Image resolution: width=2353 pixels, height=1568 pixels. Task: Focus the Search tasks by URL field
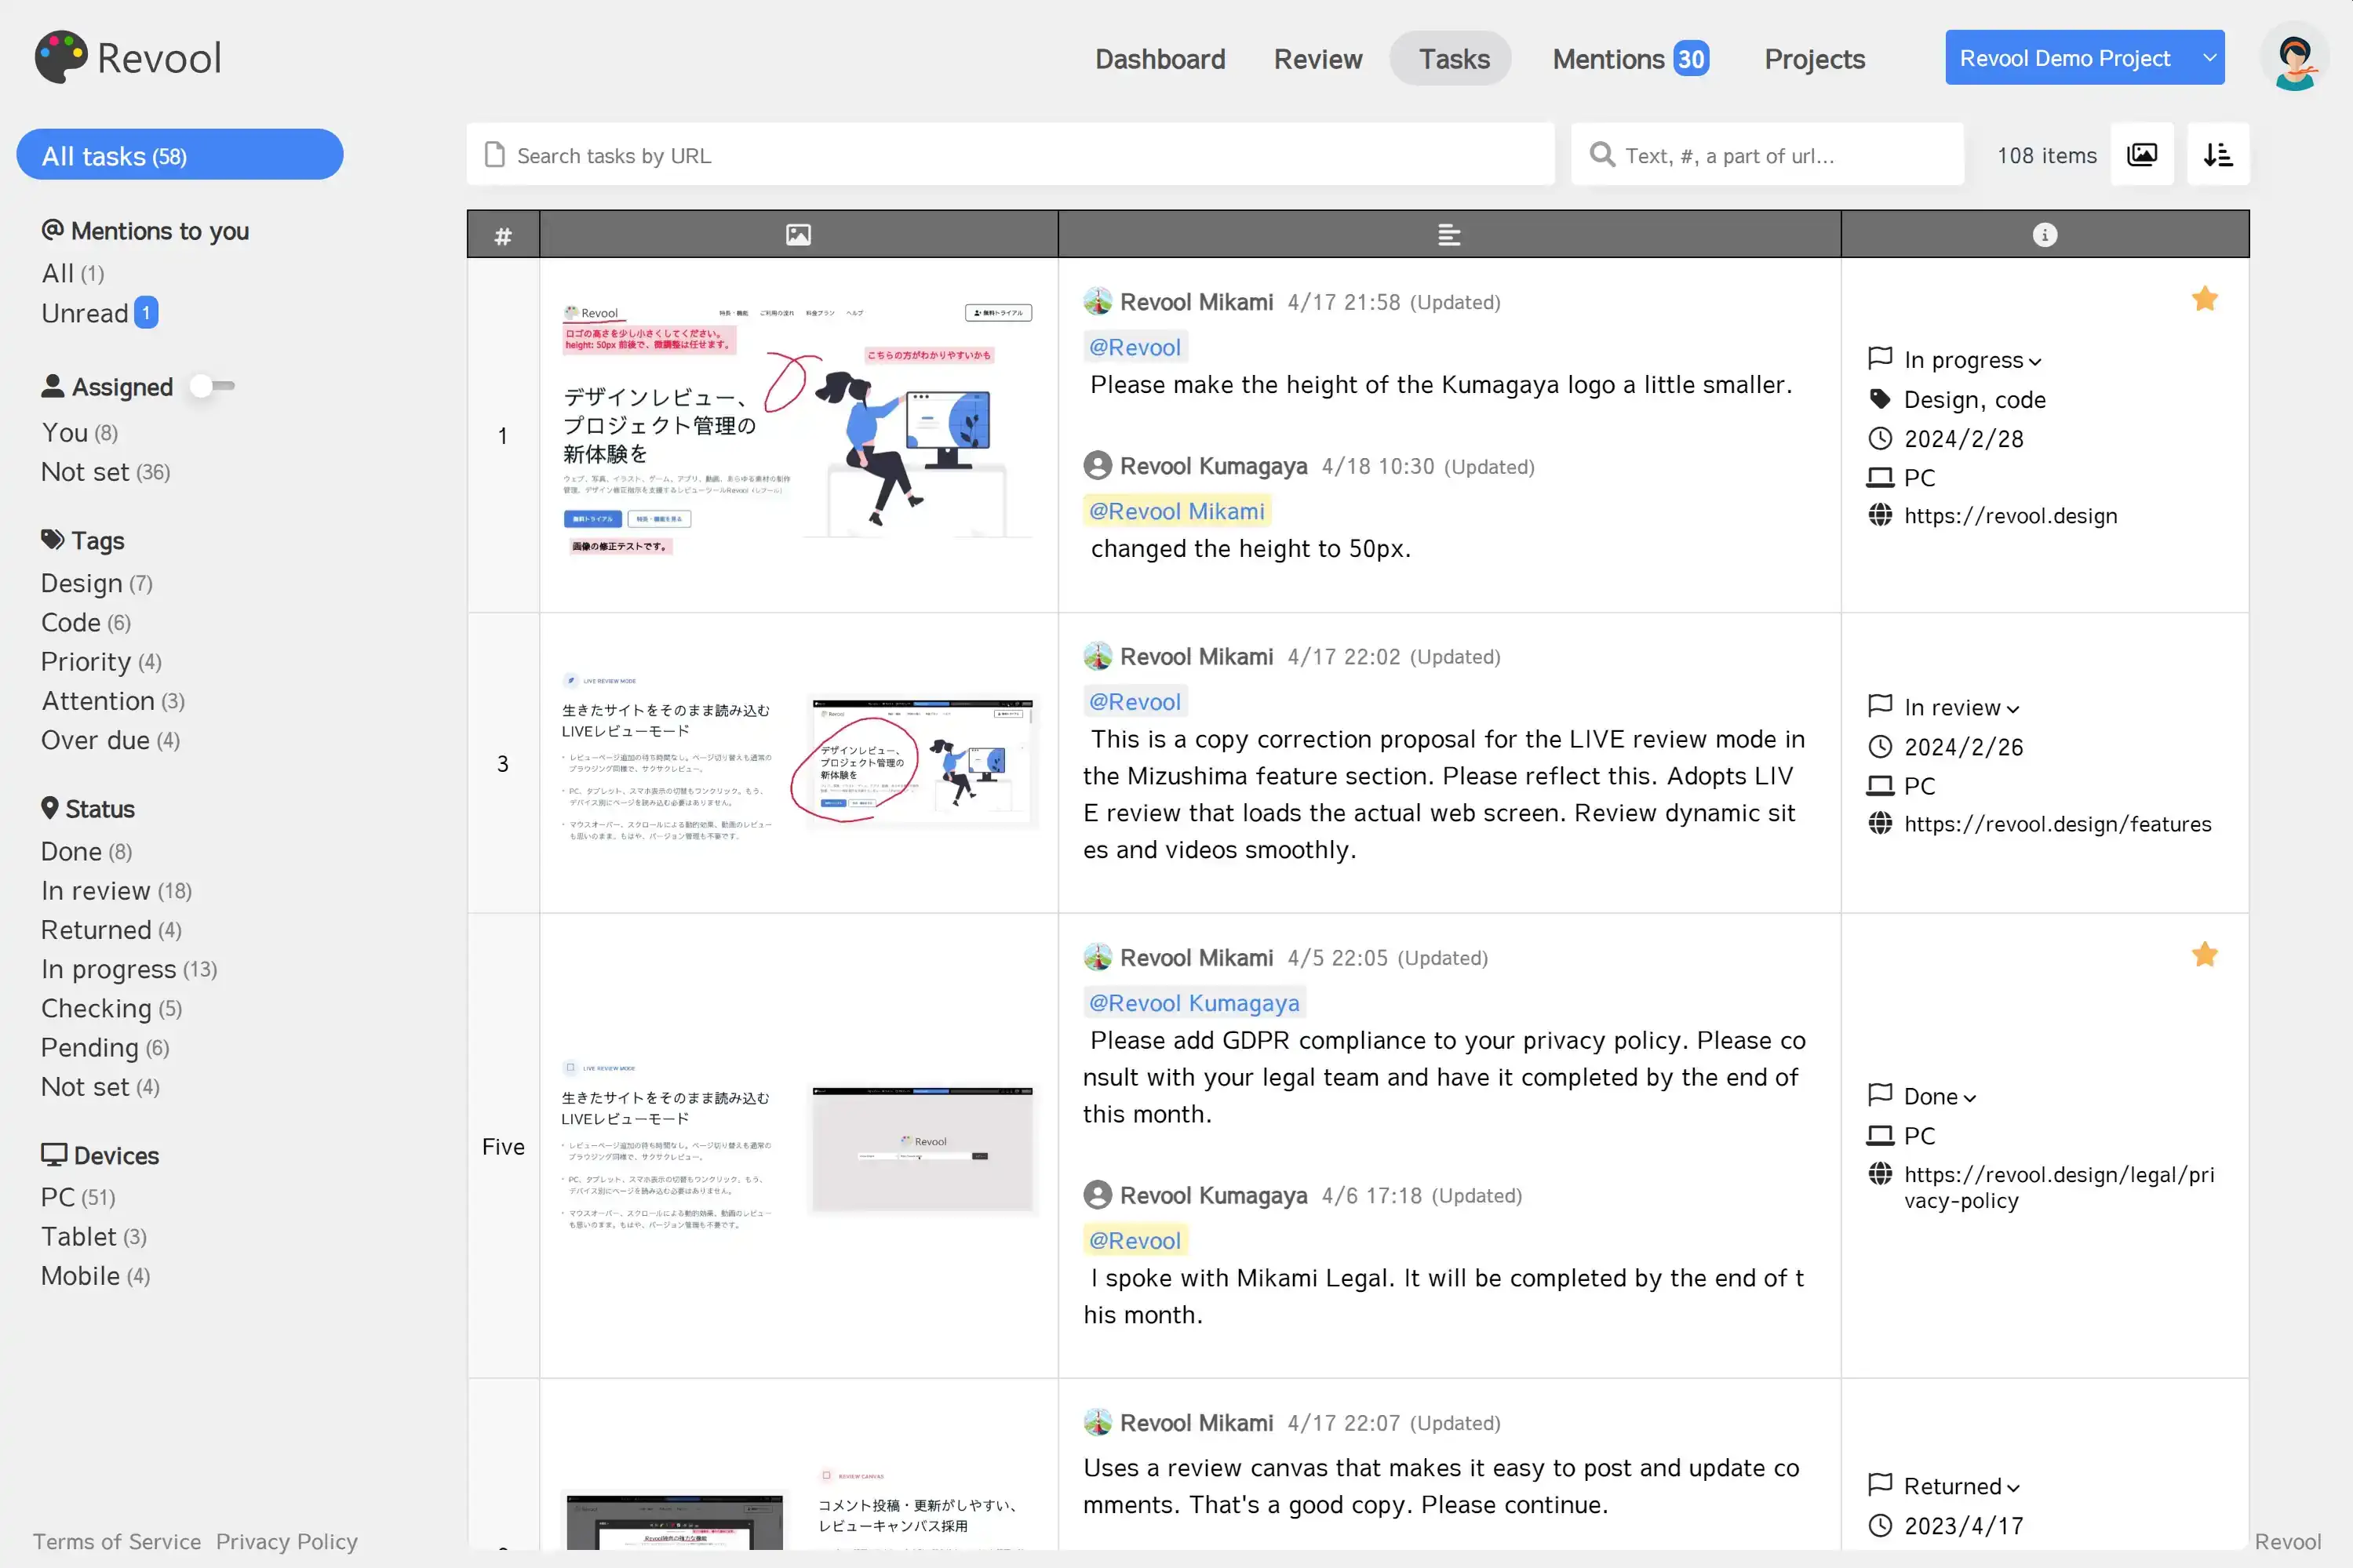pos(1010,154)
